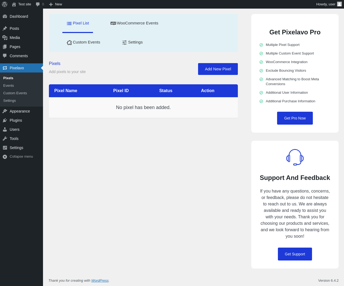Click the Add New Pixel button
This screenshot has height=286, width=344.
coord(218,69)
